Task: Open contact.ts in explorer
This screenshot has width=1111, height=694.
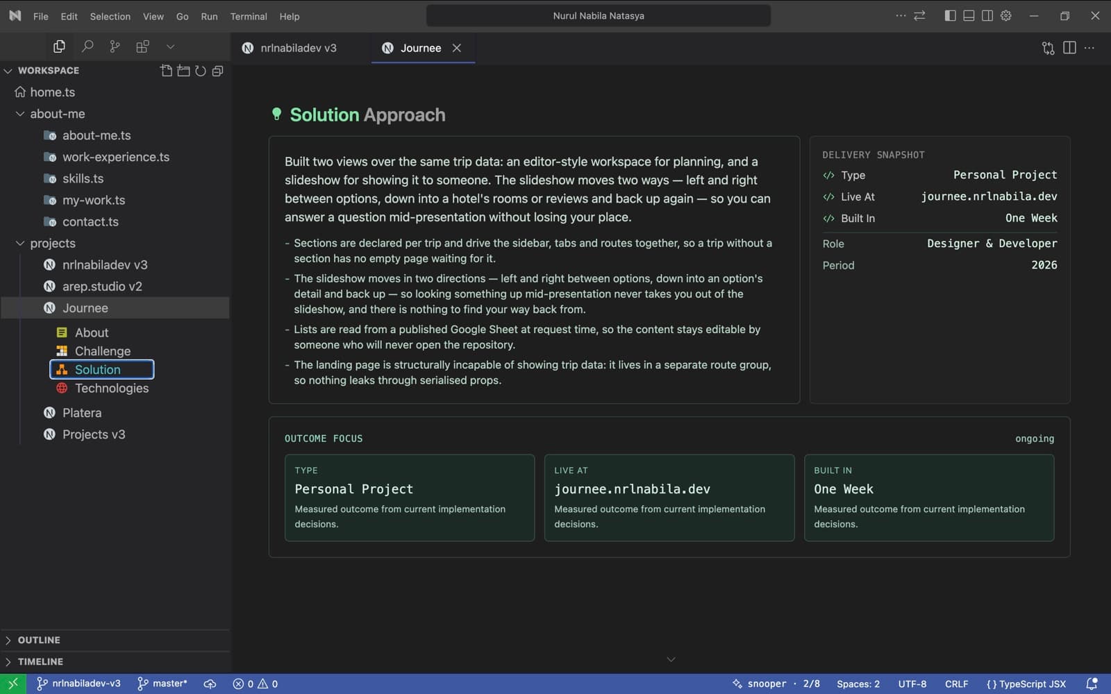Action: (x=90, y=222)
